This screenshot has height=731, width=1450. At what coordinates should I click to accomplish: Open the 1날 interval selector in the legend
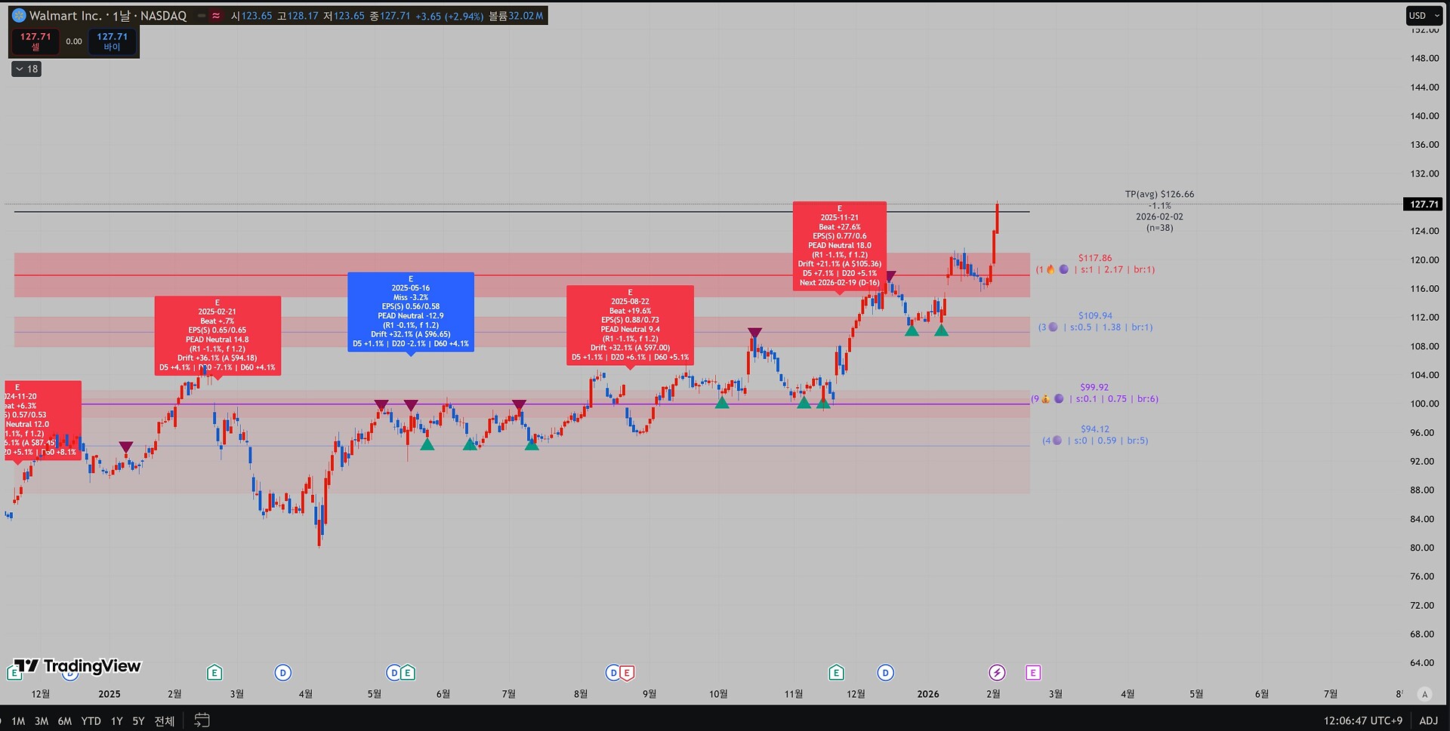tap(122, 15)
